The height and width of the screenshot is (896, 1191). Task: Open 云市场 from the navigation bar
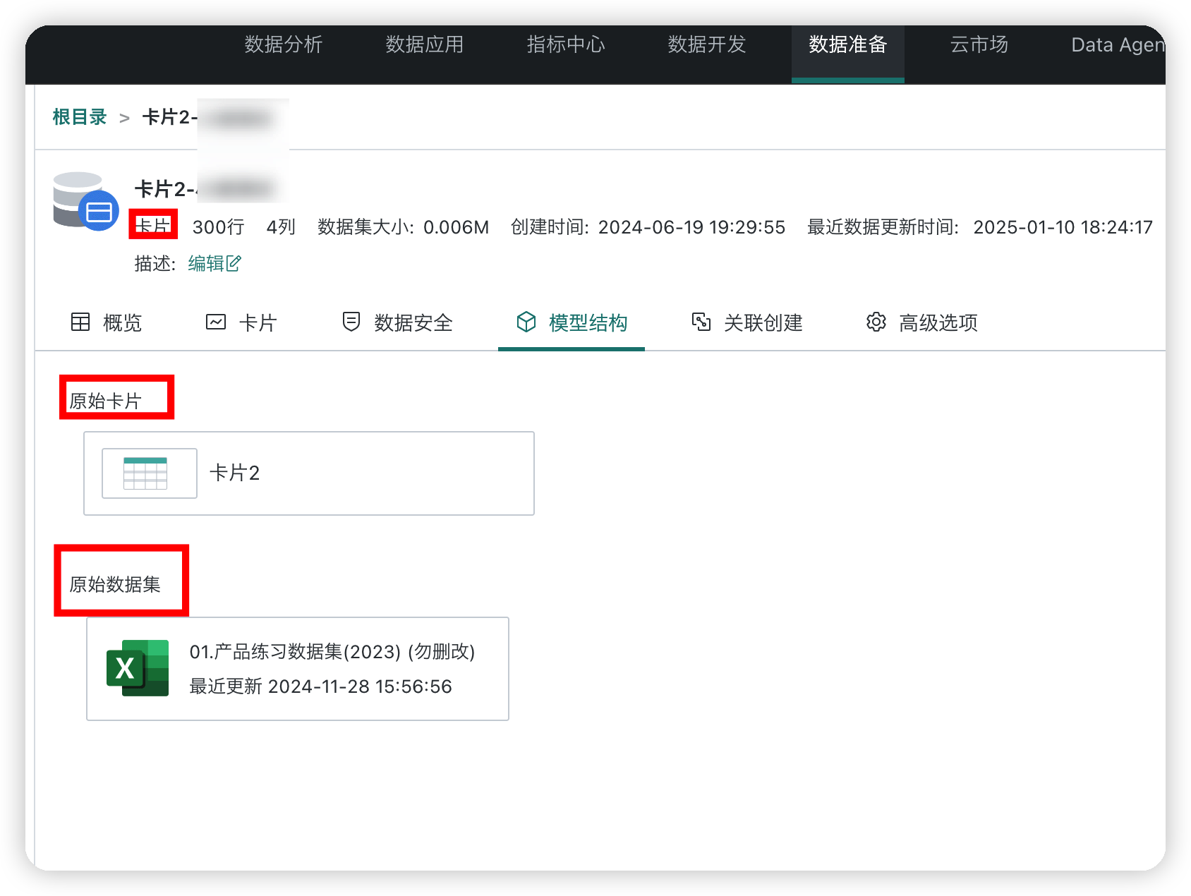tap(979, 44)
